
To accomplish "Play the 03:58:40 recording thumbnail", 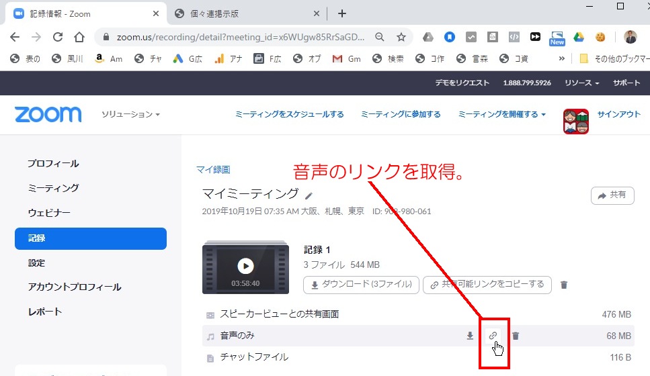I will click(x=245, y=267).
